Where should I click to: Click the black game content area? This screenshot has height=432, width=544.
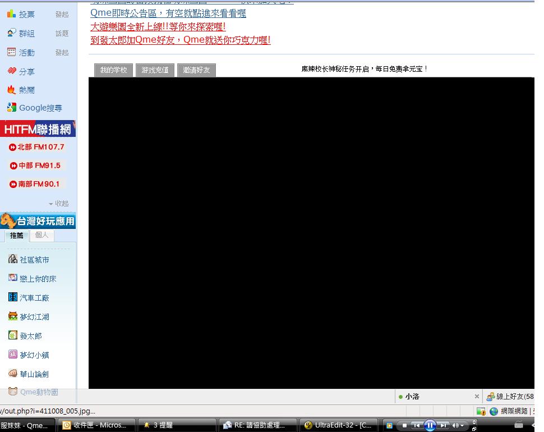311,233
